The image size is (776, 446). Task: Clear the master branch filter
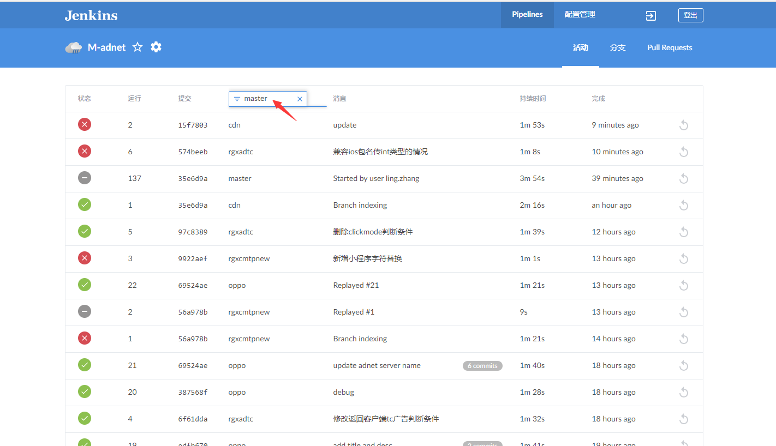click(x=300, y=99)
